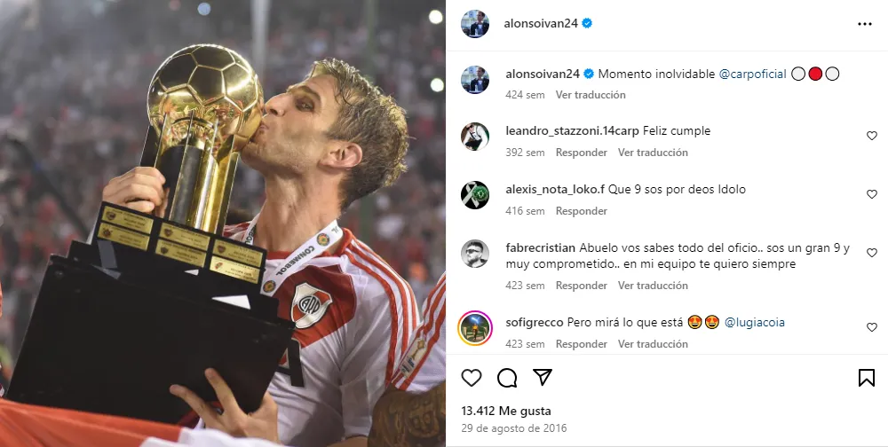Show translation of leandro_stazzoni.14carp's comment
The height and width of the screenshot is (447, 888).
(653, 153)
